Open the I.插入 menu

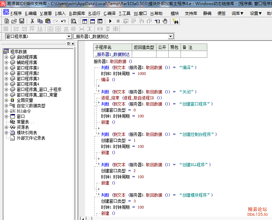pos(60,13)
